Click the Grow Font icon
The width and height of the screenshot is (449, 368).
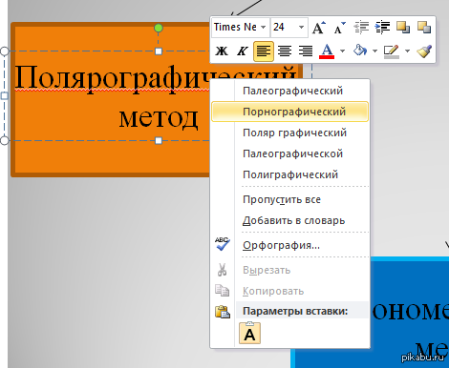click(x=319, y=28)
